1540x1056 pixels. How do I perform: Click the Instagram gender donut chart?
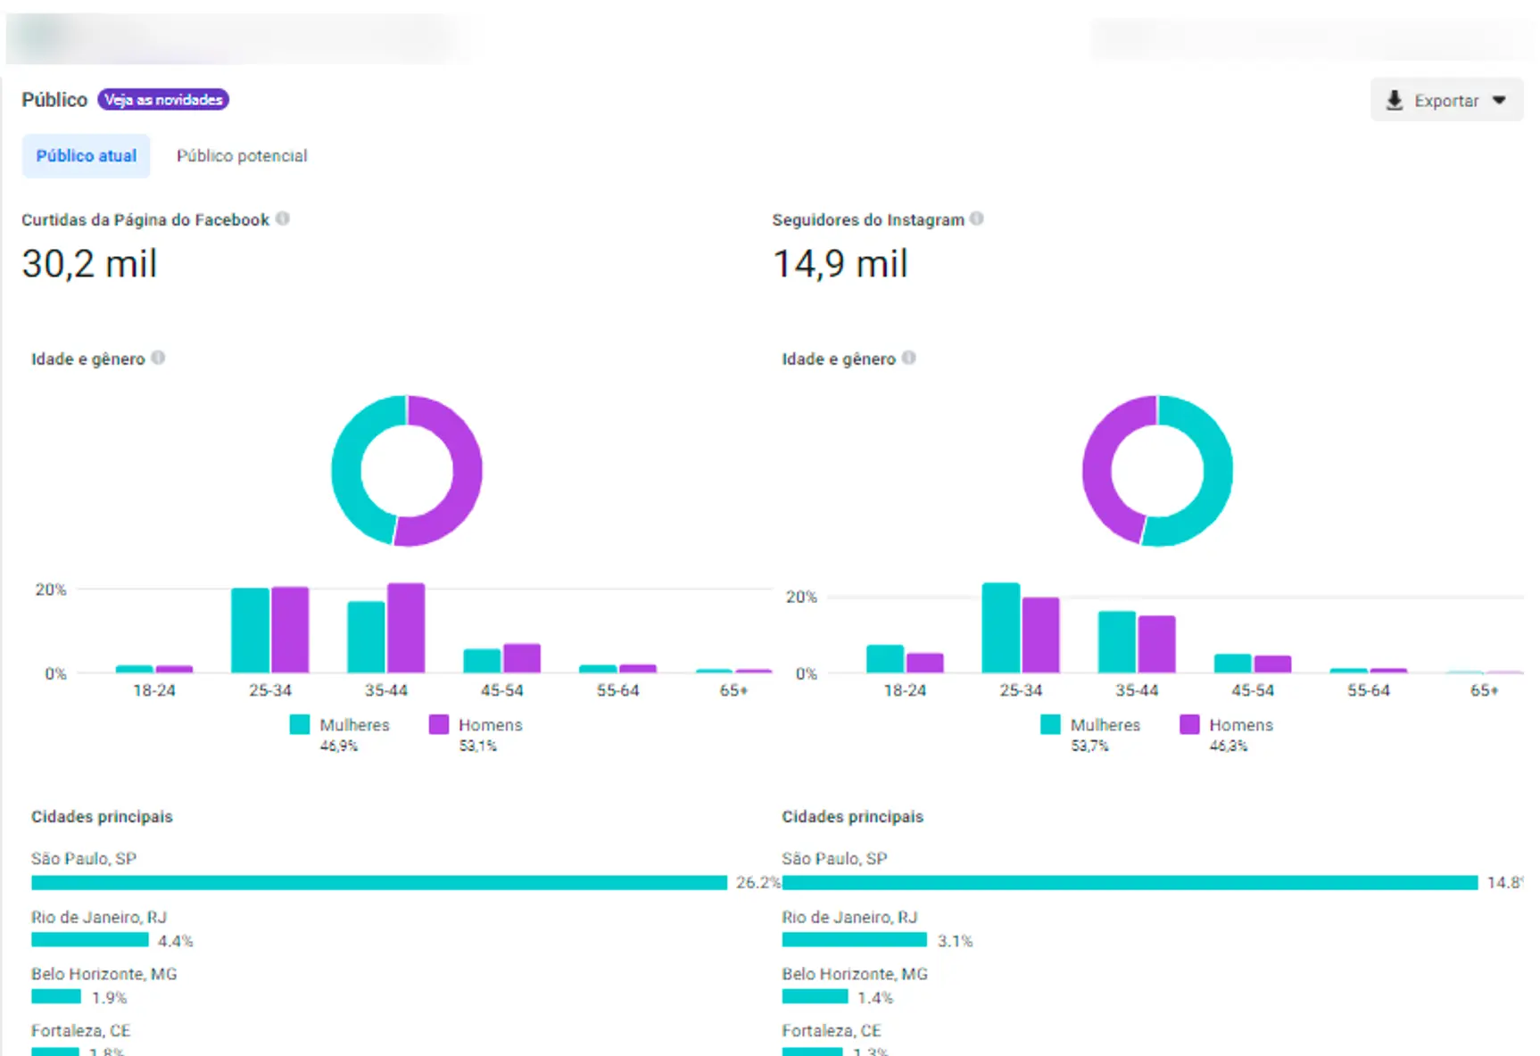point(1158,471)
